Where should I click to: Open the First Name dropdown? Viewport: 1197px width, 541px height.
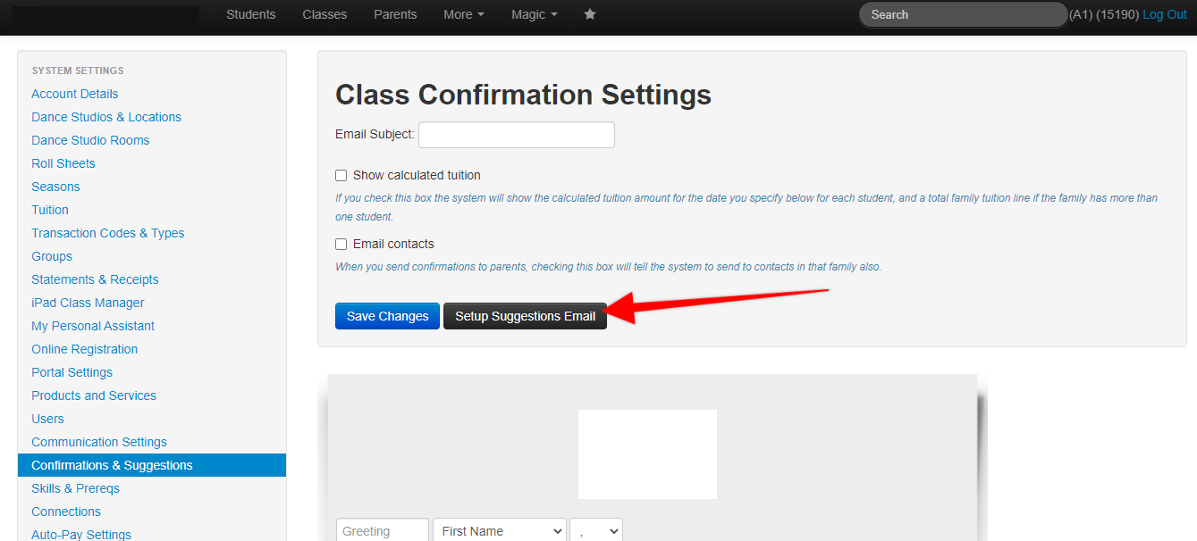[500, 530]
